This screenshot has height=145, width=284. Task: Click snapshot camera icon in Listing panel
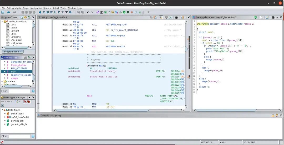pyautogui.click(x=176, y=17)
